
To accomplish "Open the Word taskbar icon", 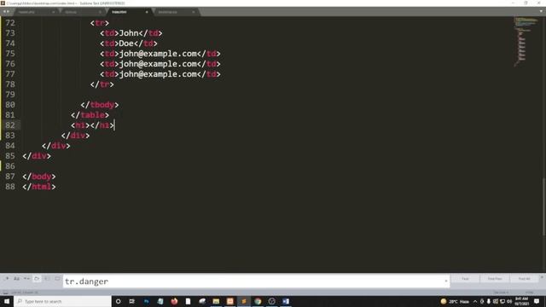I will tap(286, 301).
